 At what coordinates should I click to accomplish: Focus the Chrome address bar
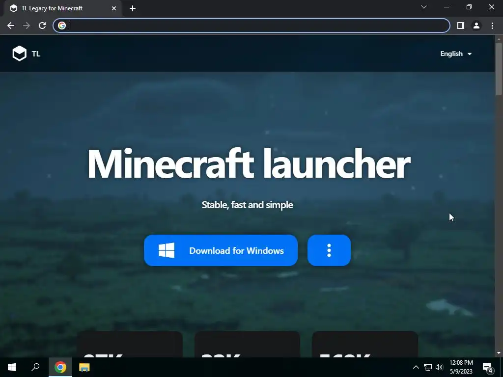tap(251, 26)
